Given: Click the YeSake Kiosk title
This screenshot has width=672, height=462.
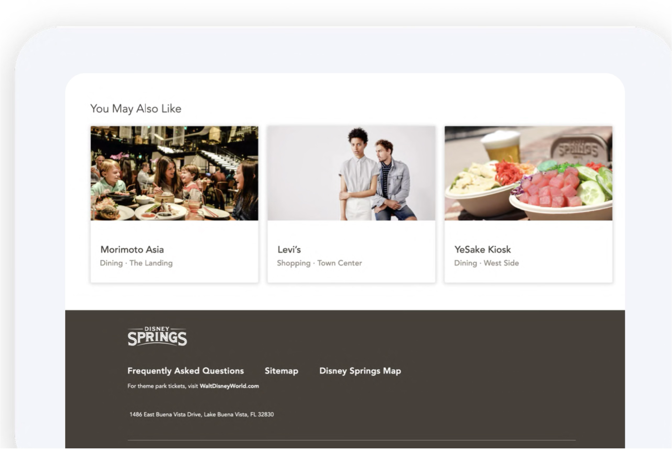Looking at the screenshot, I should click(x=483, y=250).
